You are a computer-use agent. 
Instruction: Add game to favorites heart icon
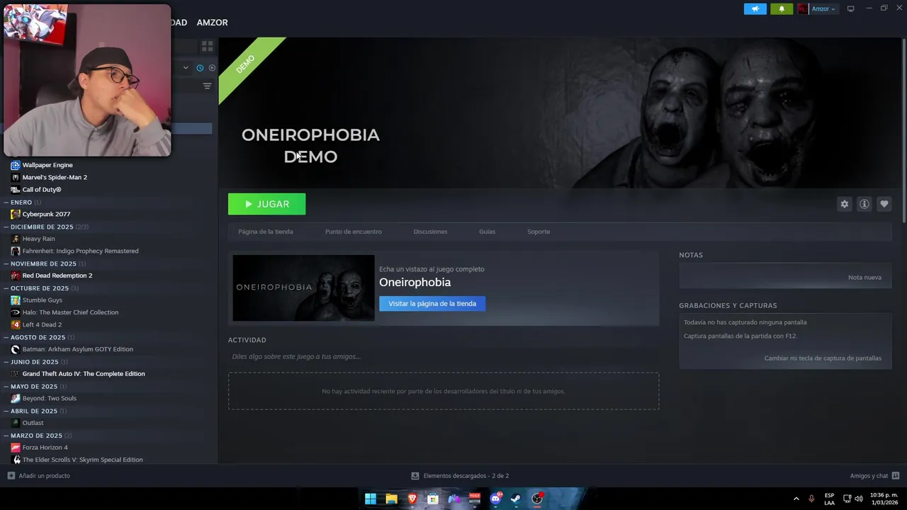[884, 204]
